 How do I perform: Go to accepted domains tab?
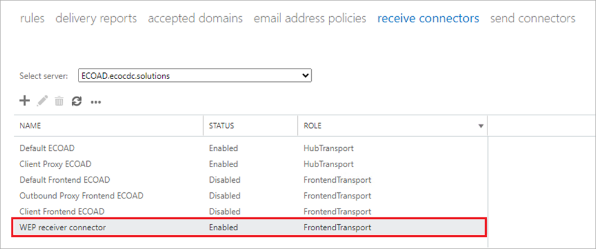(x=195, y=19)
